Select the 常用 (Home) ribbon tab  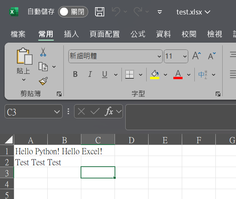46,34
